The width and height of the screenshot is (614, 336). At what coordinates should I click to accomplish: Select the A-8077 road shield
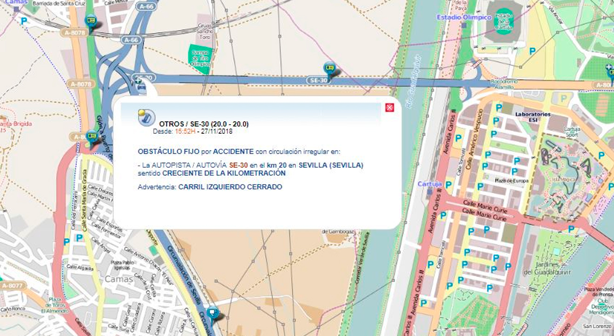[x=10, y=286]
